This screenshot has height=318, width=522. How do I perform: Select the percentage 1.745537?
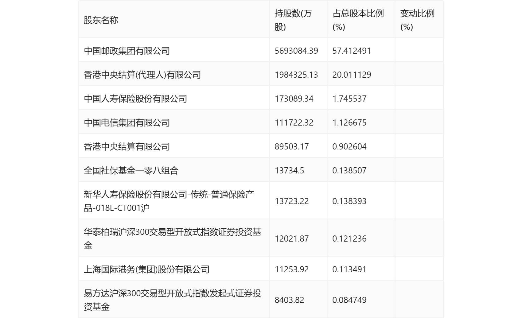pyautogui.click(x=349, y=99)
